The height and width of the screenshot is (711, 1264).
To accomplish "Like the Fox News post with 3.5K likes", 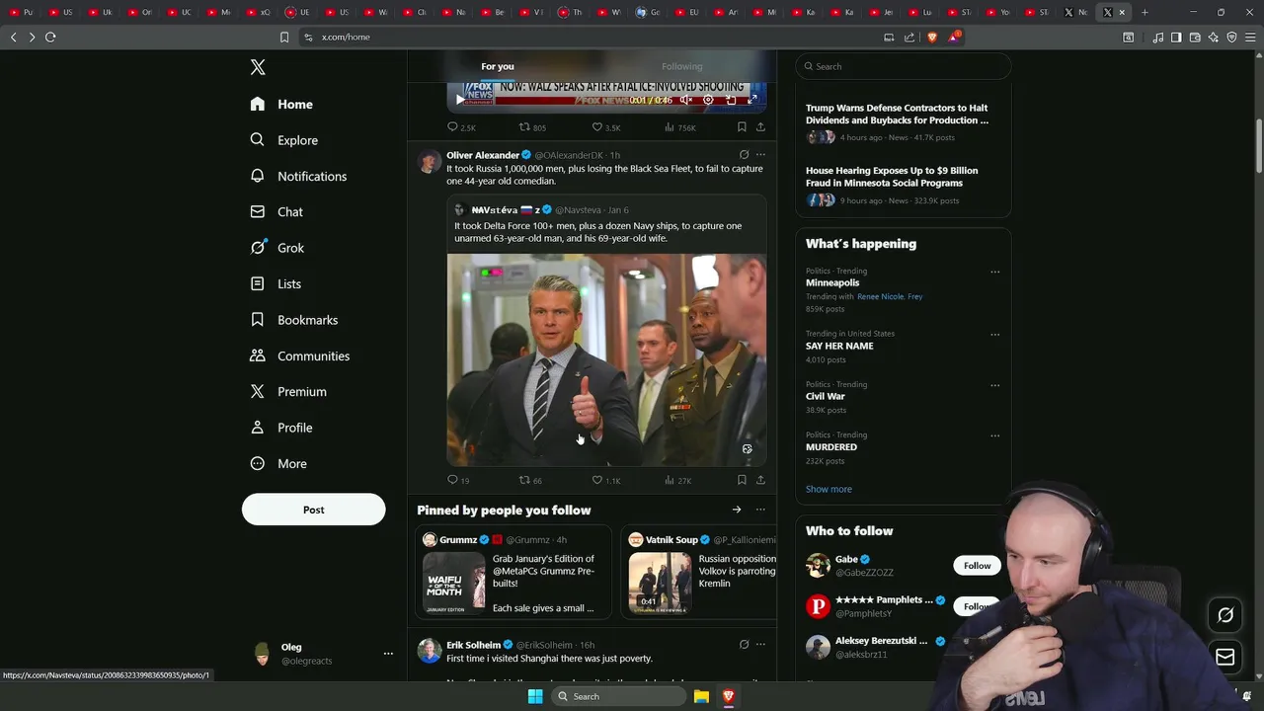I will [605, 127].
